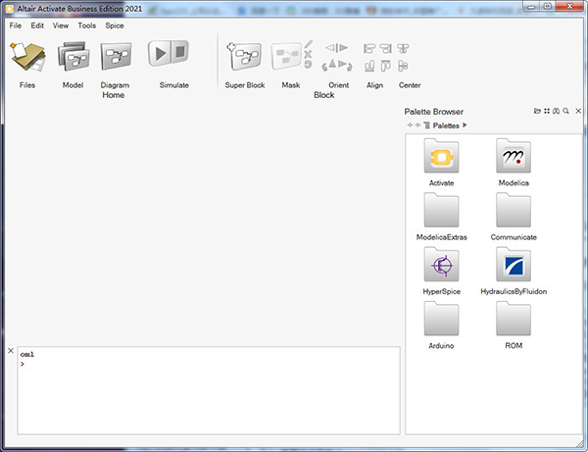Open the Edit menu
This screenshot has width=588, height=452.
37,25
